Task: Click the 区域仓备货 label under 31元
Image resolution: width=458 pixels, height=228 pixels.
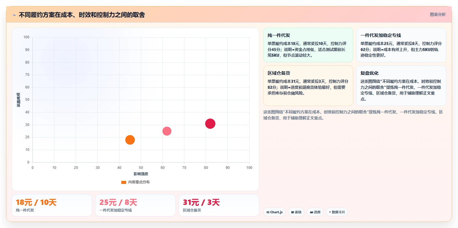Action: coord(192,210)
